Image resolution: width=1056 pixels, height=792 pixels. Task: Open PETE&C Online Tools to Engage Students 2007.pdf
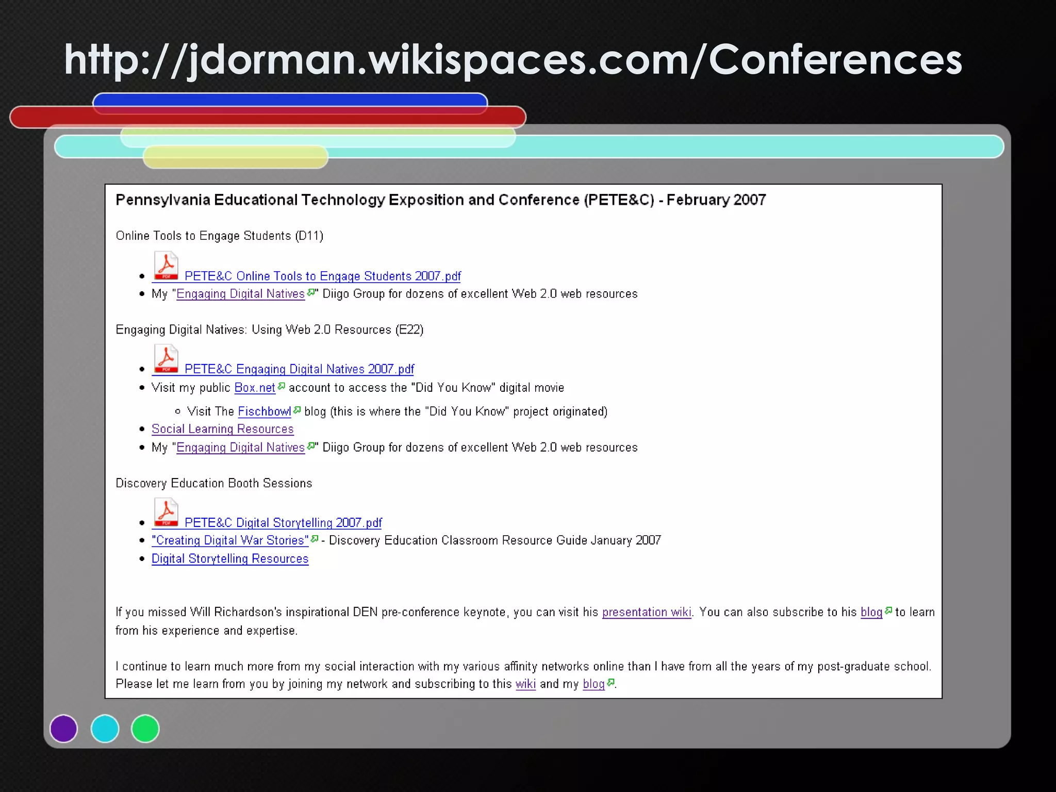click(x=322, y=276)
